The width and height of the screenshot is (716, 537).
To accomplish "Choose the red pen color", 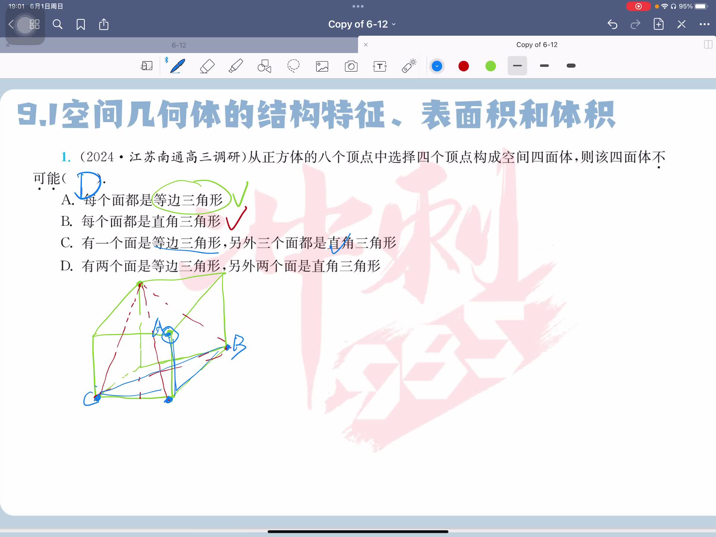I will click(x=464, y=66).
